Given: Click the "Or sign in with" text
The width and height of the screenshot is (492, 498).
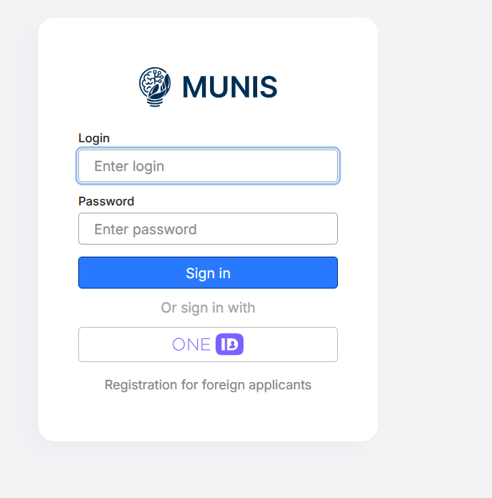Looking at the screenshot, I should pyautogui.click(x=208, y=308).
